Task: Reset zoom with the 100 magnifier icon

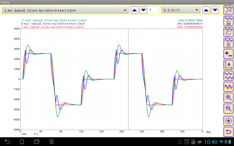Action: [x=229, y=109]
